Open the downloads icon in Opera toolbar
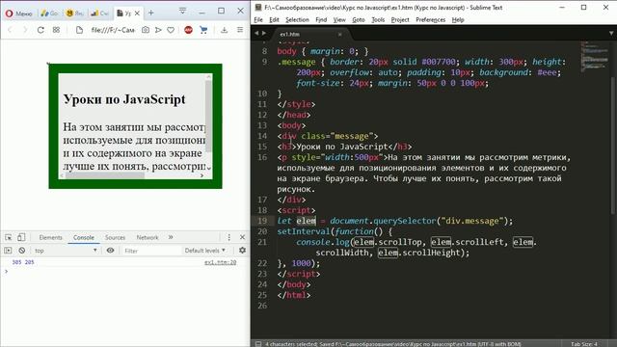Viewport: 617px width, 347px height. click(x=224, y=30)
